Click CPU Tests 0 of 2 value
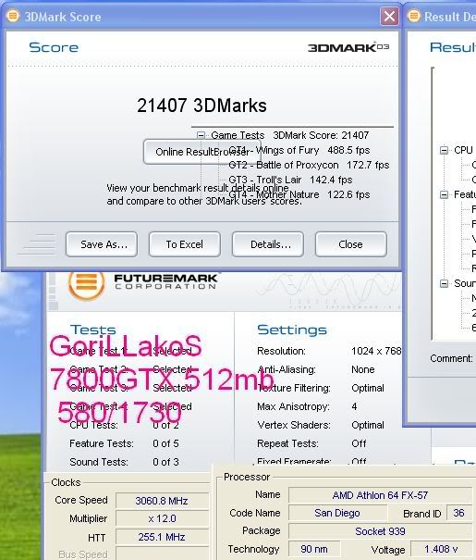This screenshot has width=476, height=560. (165, 426)
